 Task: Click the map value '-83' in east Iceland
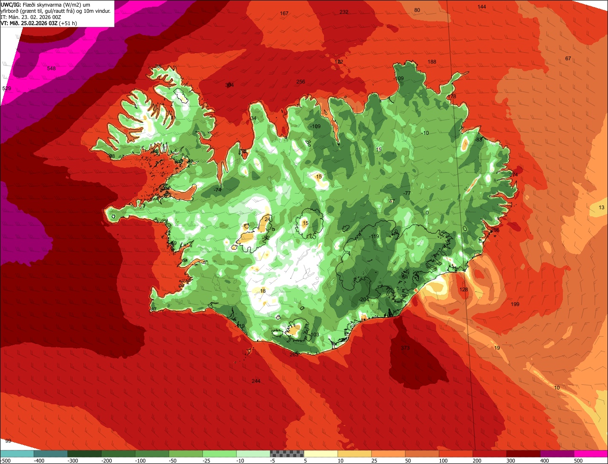(478, 139)
